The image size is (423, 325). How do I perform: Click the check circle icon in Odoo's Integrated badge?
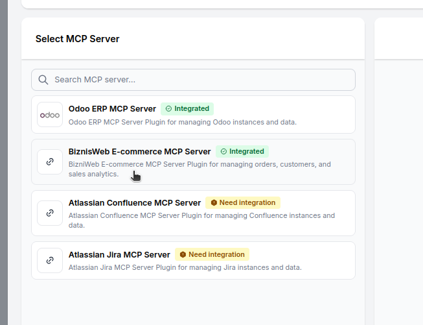(x=168, y=109)
